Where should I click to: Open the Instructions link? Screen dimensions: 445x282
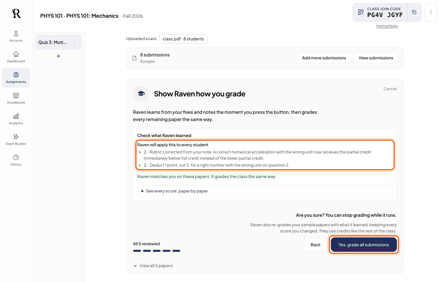[x=387, y=26]
